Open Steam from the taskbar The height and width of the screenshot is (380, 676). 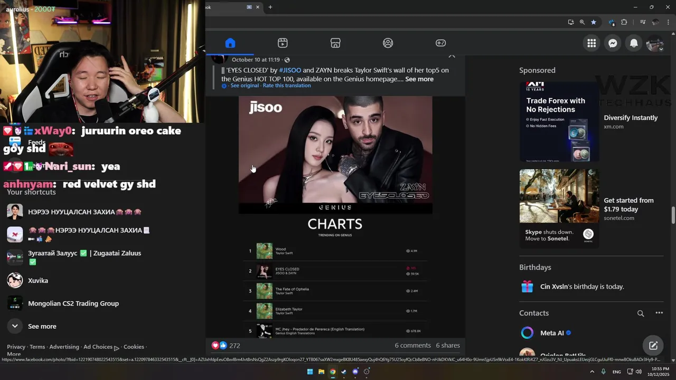pos(344,372)
